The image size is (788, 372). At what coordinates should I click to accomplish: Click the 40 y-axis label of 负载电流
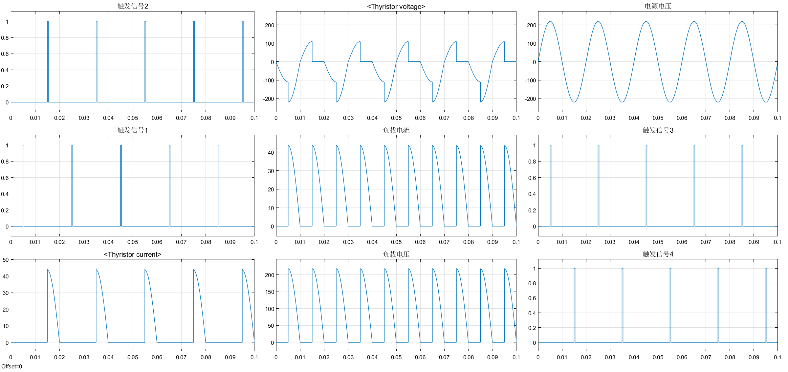(271, 153)
